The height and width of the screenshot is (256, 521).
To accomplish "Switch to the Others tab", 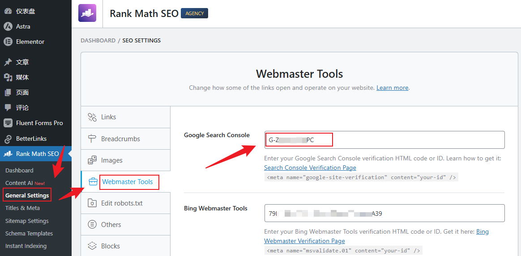I will 111,225.
